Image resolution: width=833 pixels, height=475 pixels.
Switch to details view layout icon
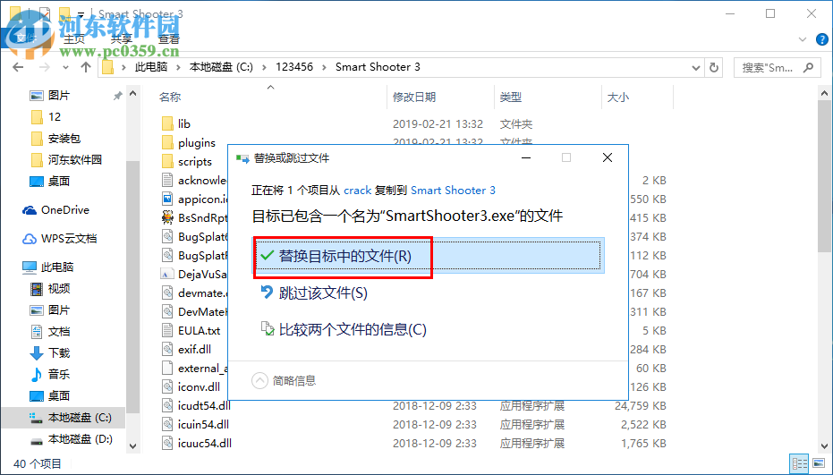point(800,463)
